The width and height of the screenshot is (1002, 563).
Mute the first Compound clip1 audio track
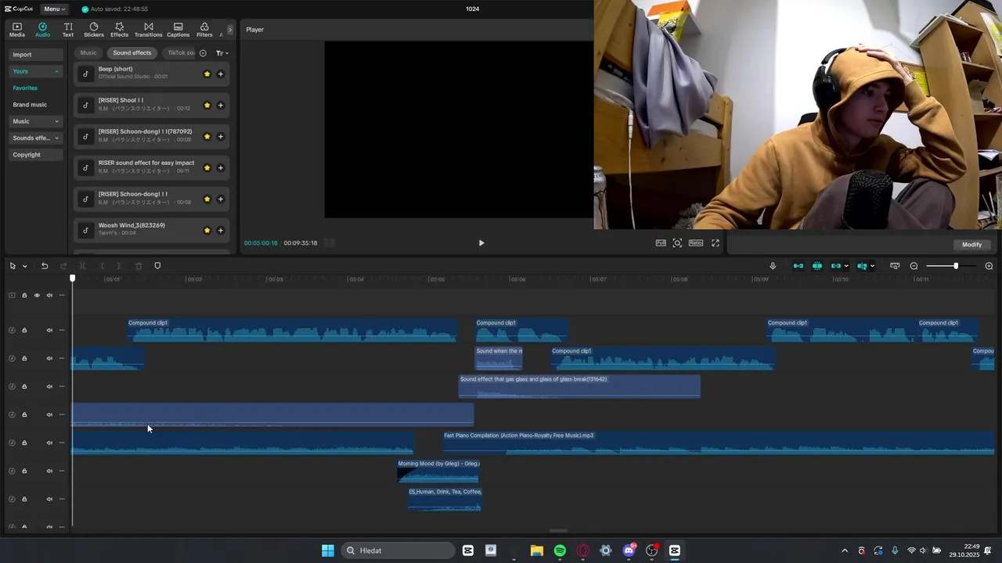tap(49, 330)
